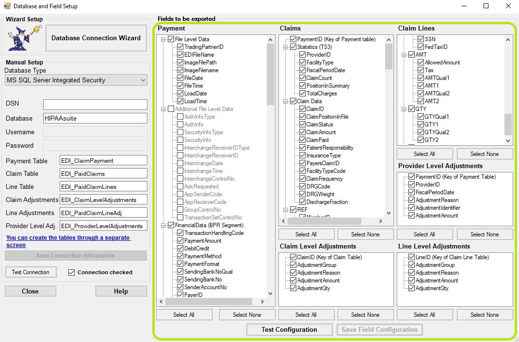This screenshot has height=342, width=519.
Task: Uncheck the PaymentAmount checkbox
Action: click(180, 241)
